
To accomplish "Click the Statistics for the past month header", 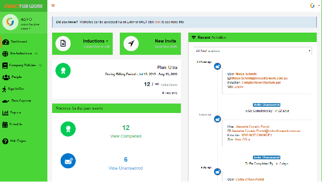I will click(x=116, y=108).
